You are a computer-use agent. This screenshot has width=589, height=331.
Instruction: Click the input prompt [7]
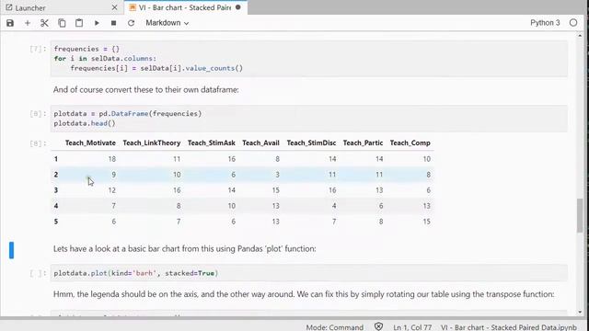tap(38, 49)
